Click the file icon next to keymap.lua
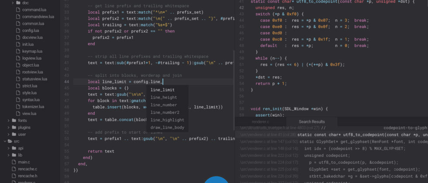Image resolution: width=428 pixels, height=183 pixels. coord(18,51)
